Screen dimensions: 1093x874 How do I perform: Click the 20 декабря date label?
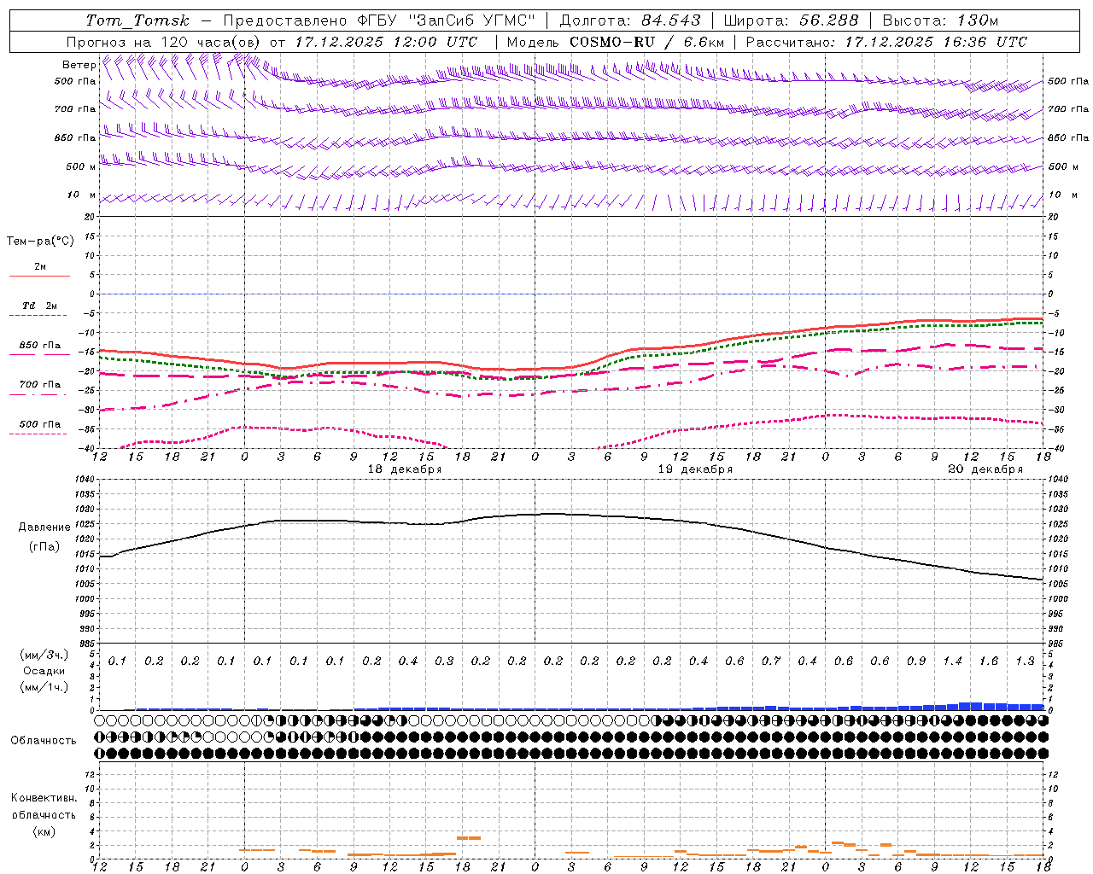(x=985, y=469)
